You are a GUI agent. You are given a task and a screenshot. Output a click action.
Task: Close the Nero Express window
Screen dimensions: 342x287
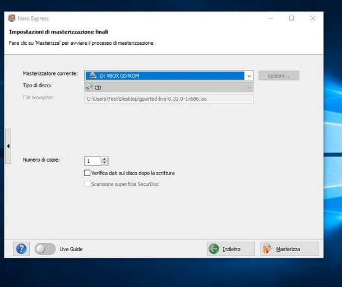pyautogui.click(x=312, y=18)
